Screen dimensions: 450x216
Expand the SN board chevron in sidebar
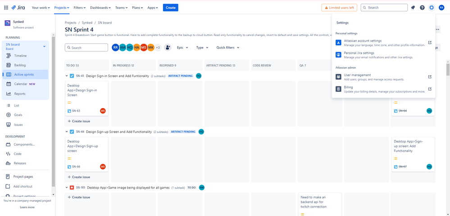(x=45, y=46)
